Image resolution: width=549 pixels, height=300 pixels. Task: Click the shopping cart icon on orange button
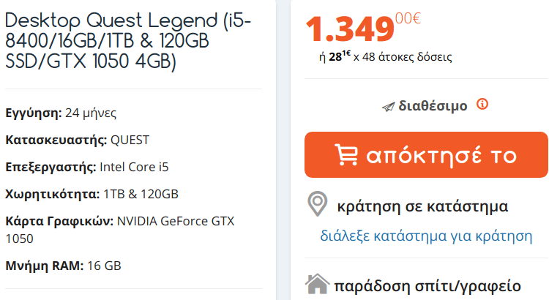347,154
